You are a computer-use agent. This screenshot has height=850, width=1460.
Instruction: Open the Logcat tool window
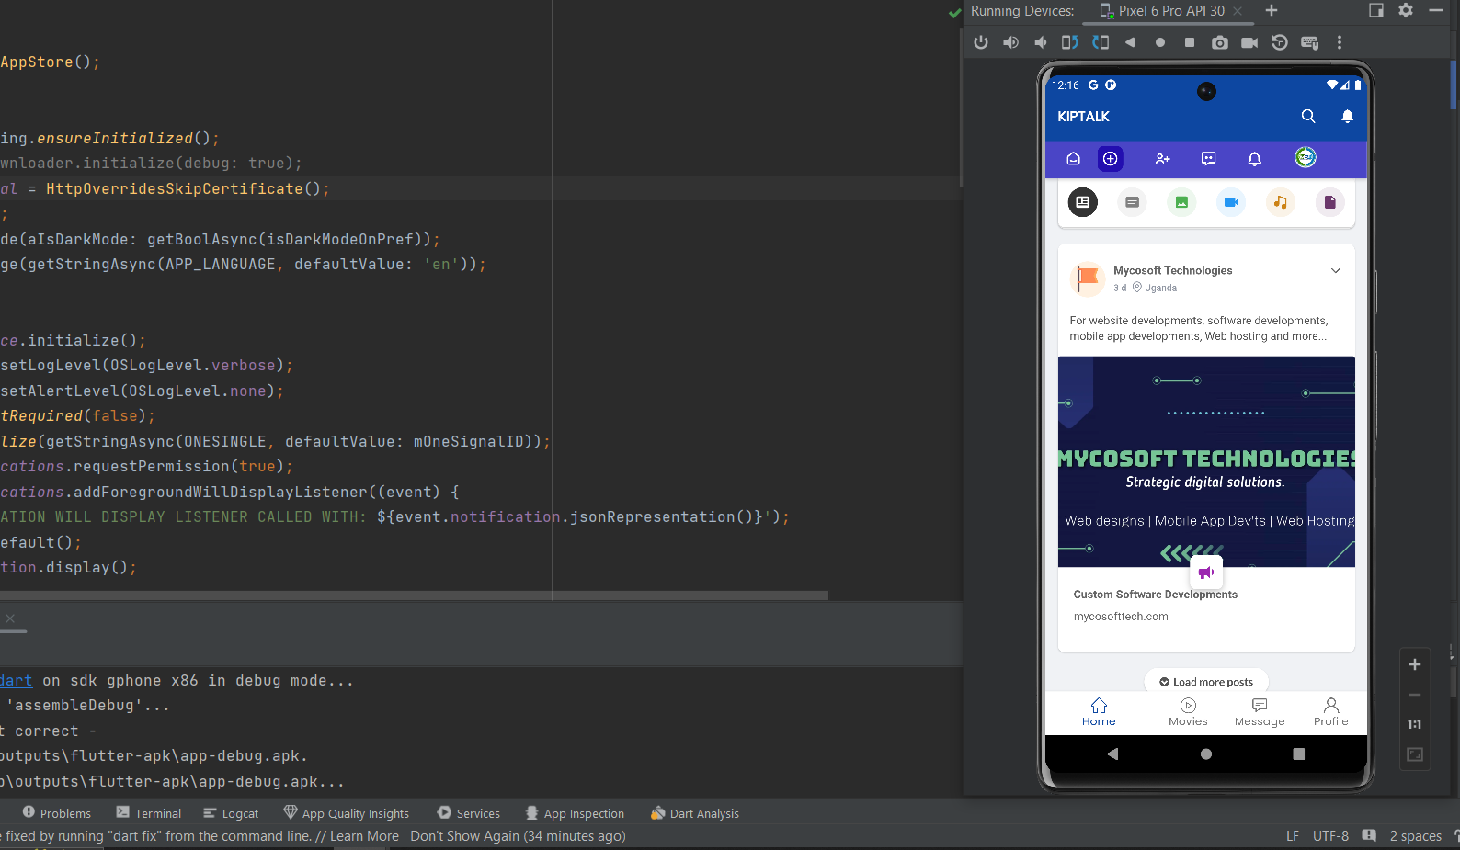231,813
